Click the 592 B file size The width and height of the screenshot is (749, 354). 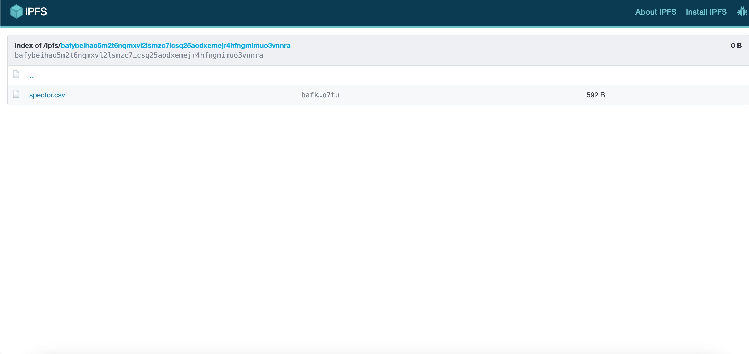click(x=595, y=95)
